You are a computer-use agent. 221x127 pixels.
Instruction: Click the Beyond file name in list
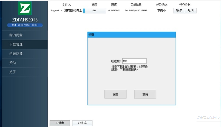pos(66,11)
